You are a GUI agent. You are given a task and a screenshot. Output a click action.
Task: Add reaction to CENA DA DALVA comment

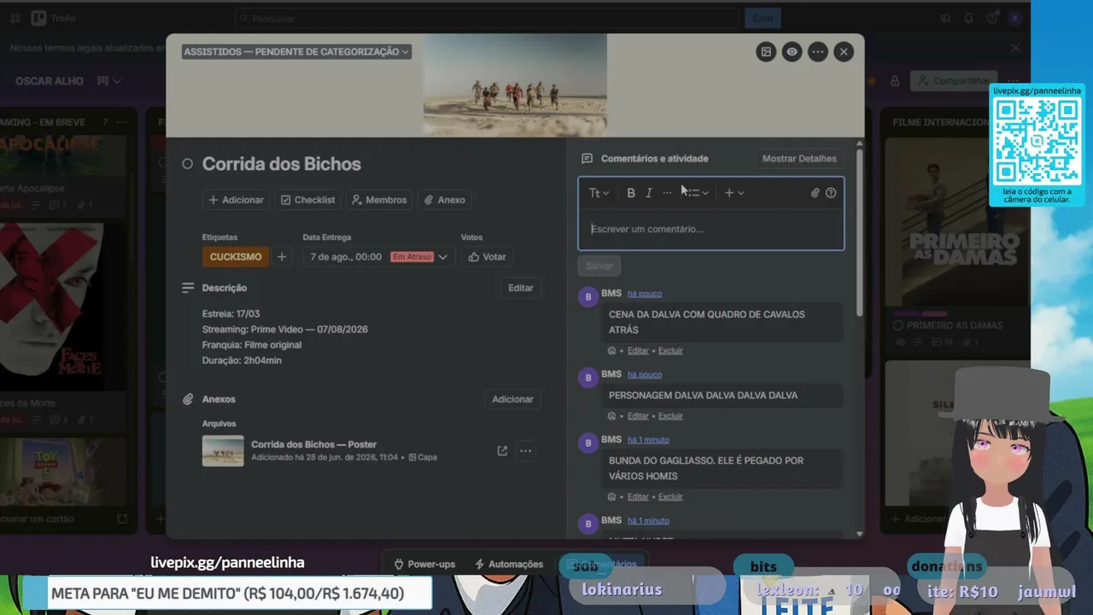[611, 351]
